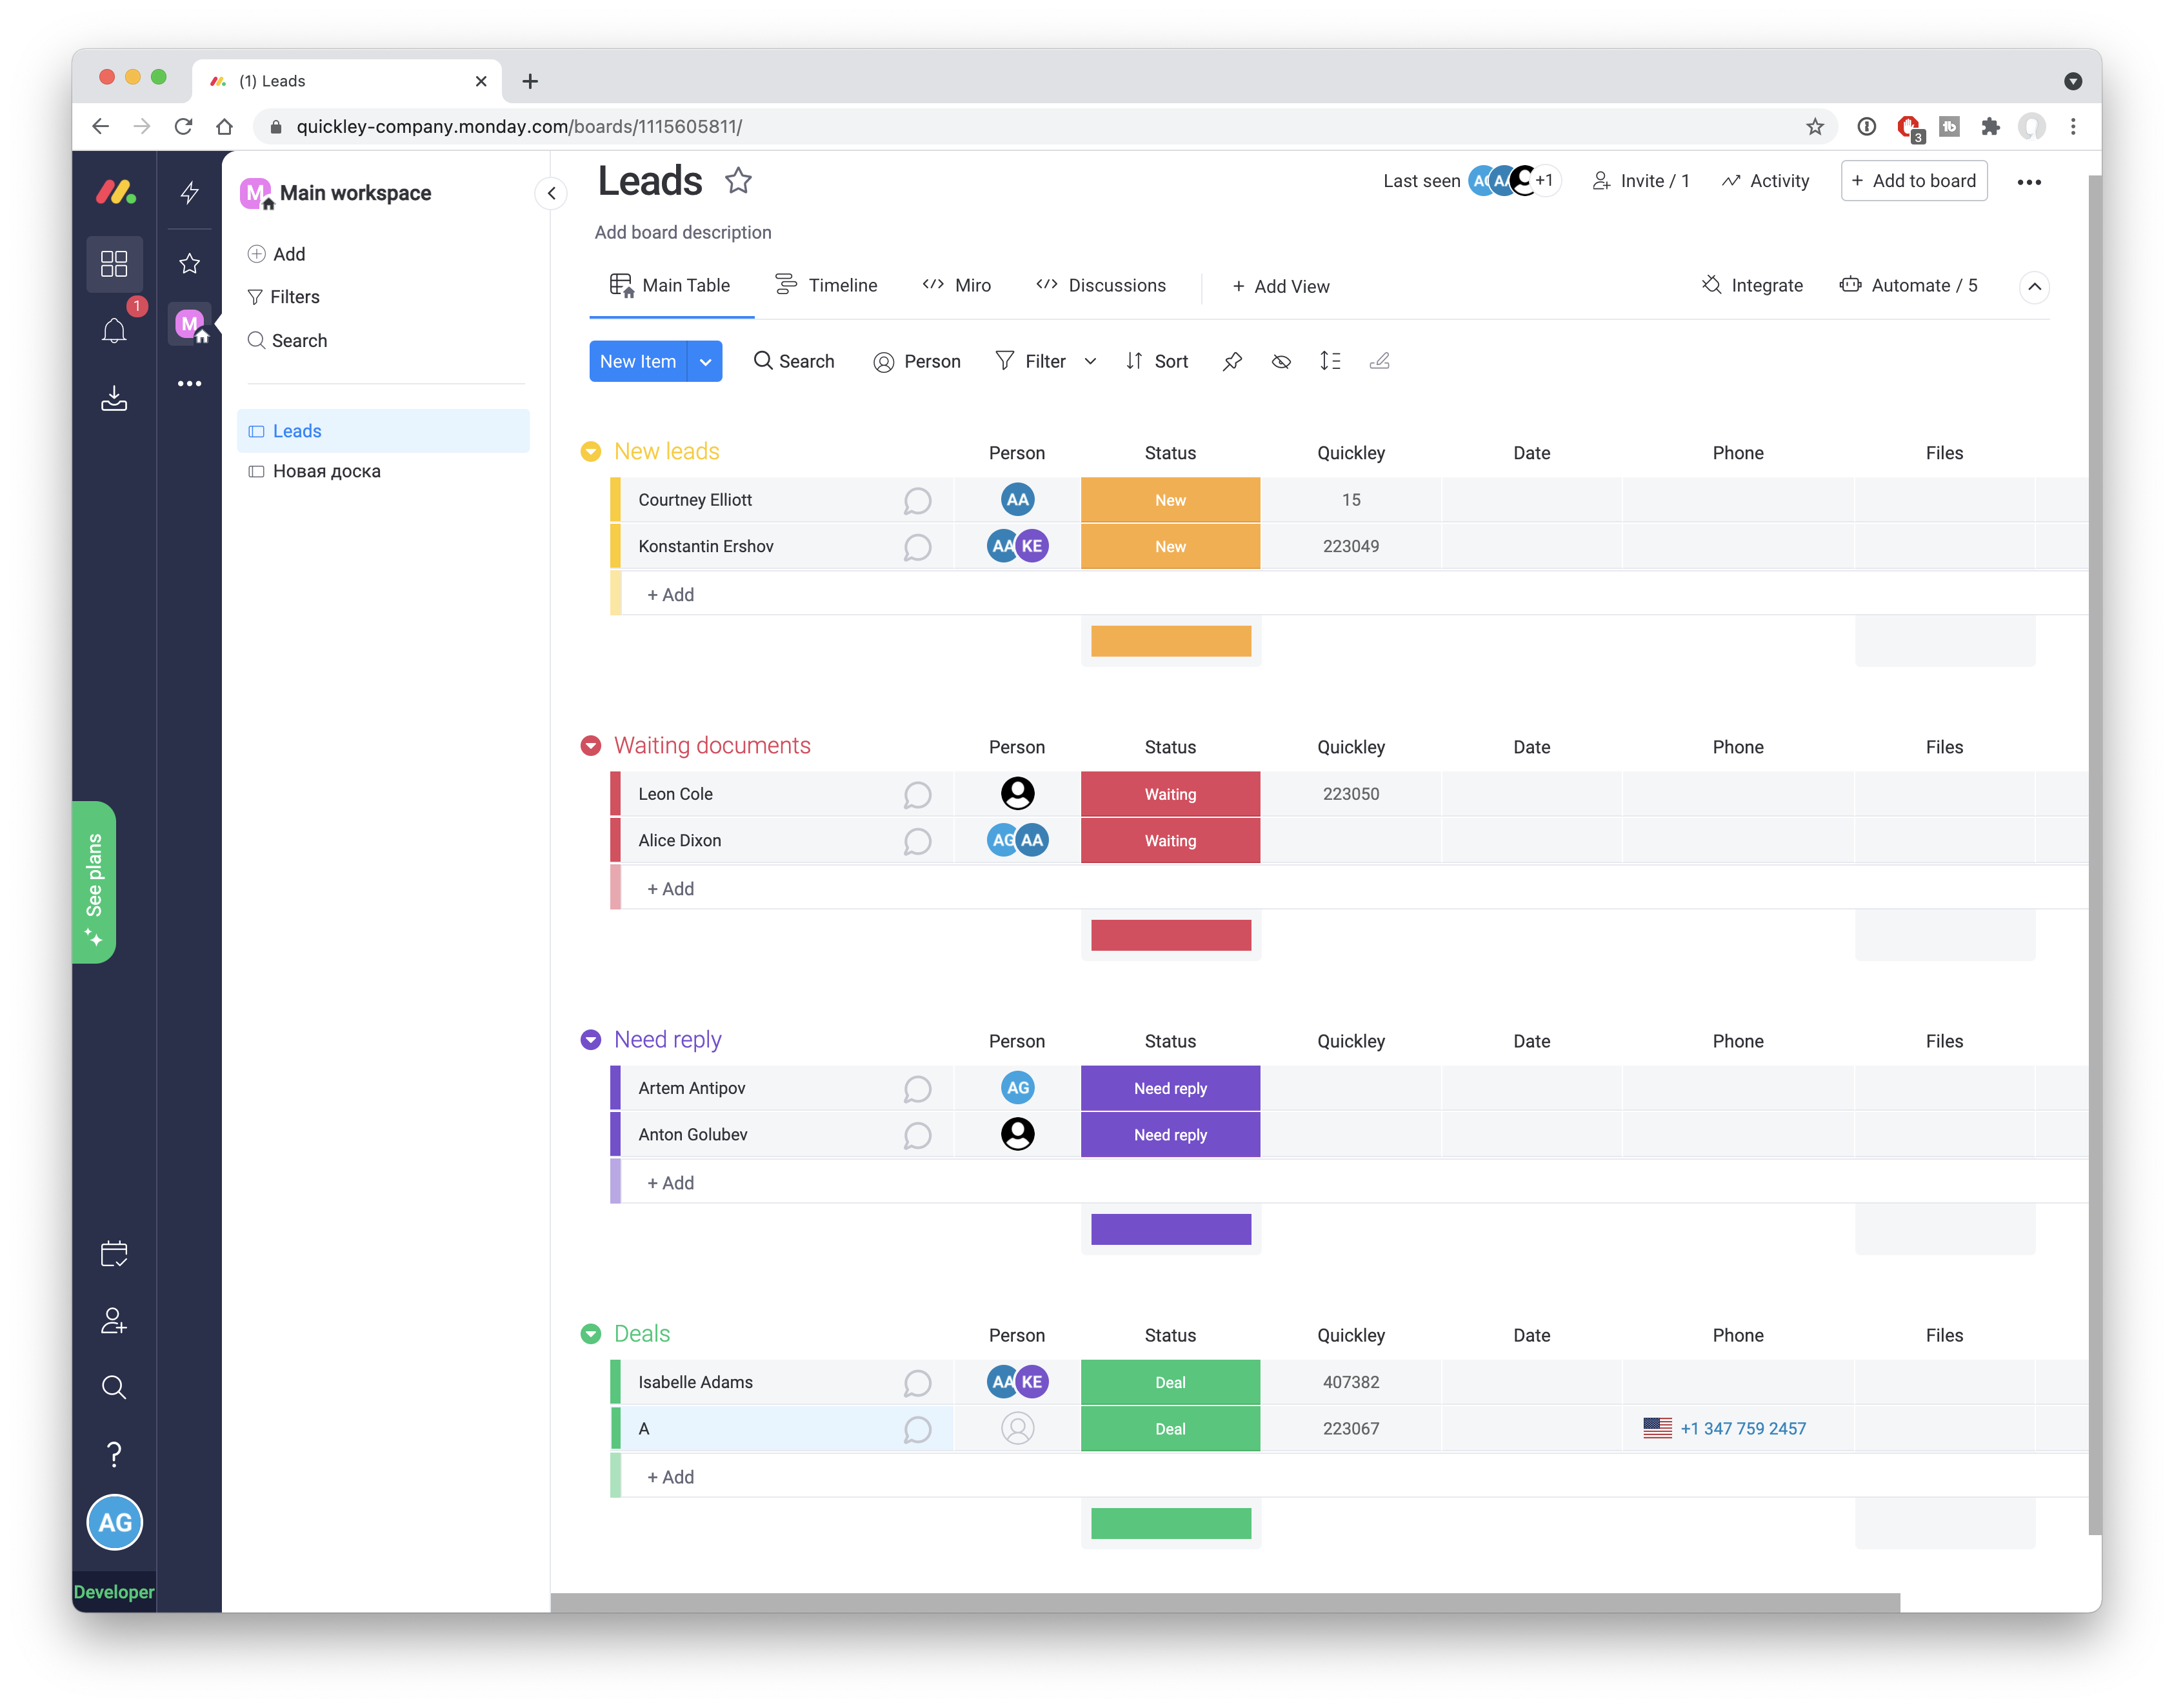Image resolution: width=2174 pixels, height=1708 pixels.
Task: Collapse the New leads group
Action: (591, 452)
